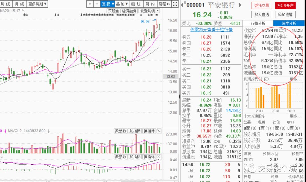Viewport: 306px width, 182px height.
Task: Click 加指标 on volume indicator
Action: [135, 131]
